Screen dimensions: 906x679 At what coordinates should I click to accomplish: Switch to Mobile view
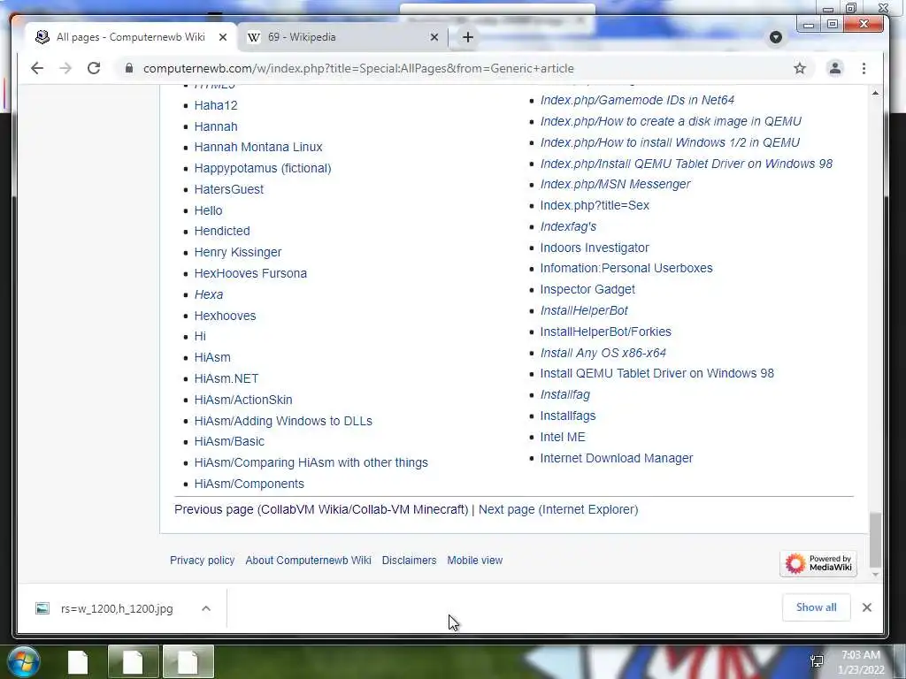475,560
